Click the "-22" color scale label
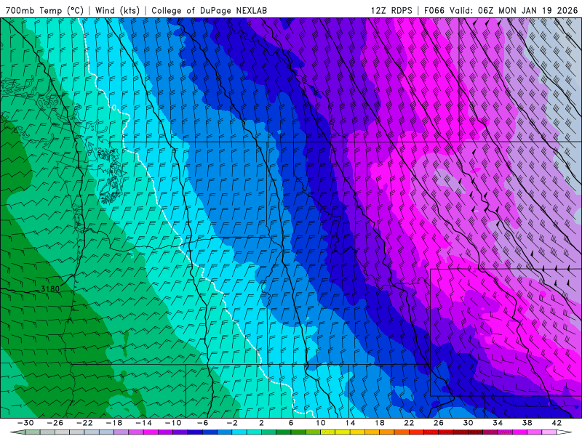 coord(84,423)
